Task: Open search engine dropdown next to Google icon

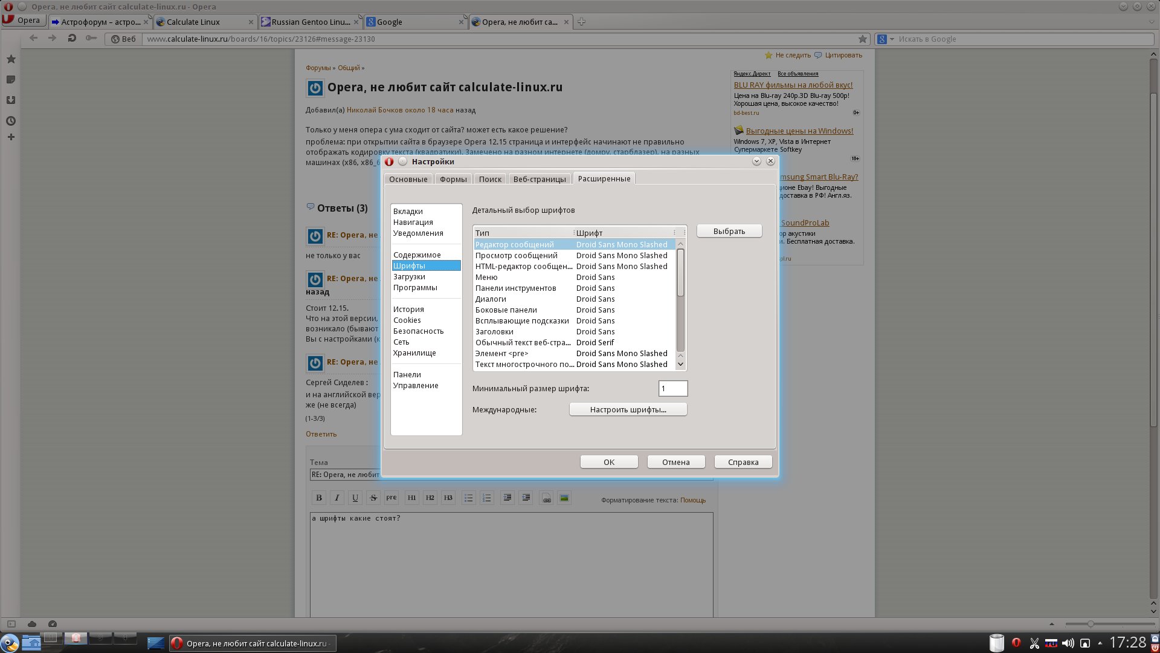Action: [892, 39]
